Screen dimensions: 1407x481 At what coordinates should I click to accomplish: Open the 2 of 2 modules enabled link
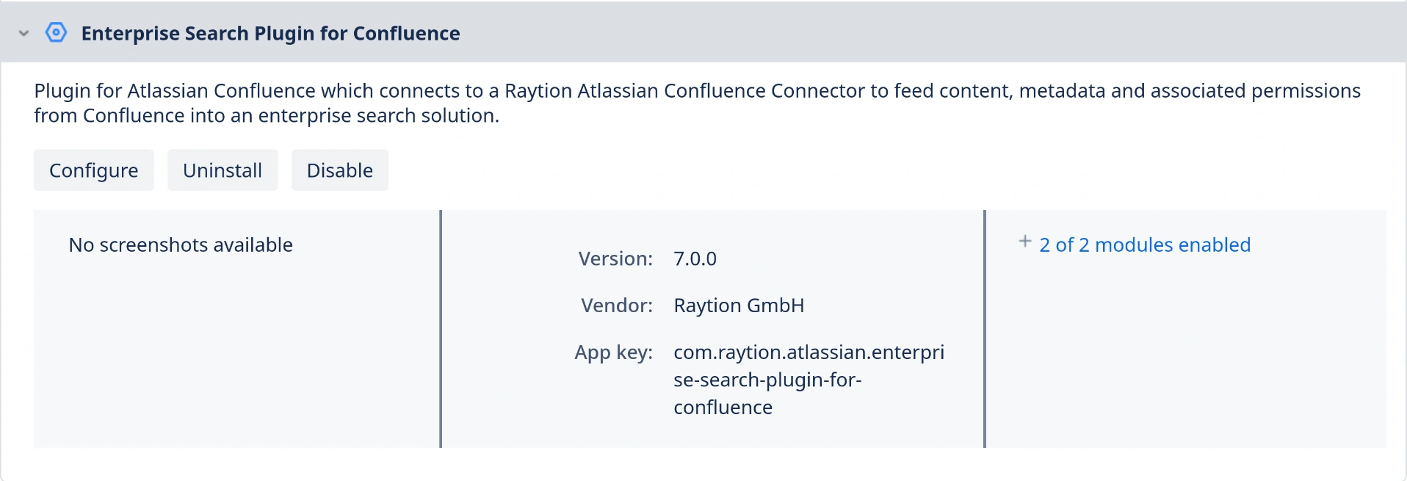point(1144,245)
